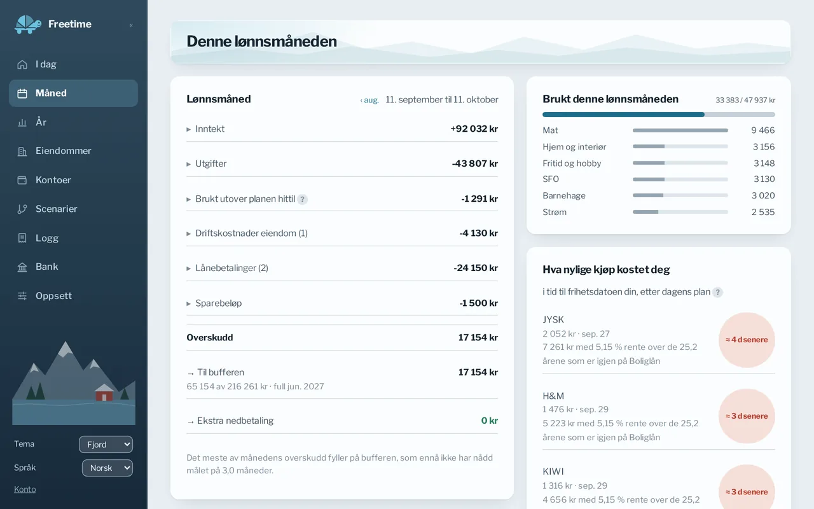Open the Logg page

click(x=73, y=238)
